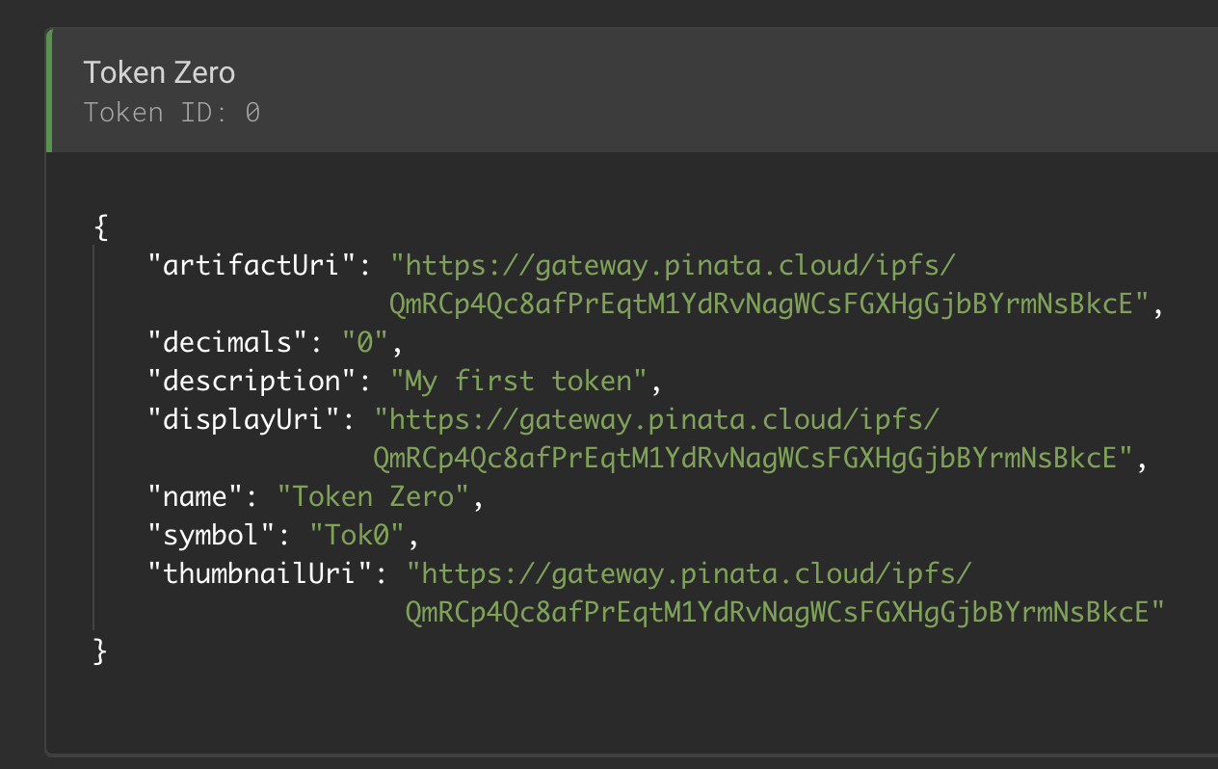Select the "description" key
The width and height of the screenshot is (1218, 769).
[x=252, y=381]
